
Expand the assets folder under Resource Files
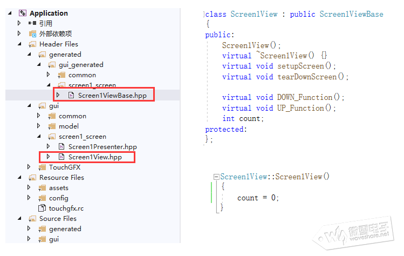(x=29, y=188)
